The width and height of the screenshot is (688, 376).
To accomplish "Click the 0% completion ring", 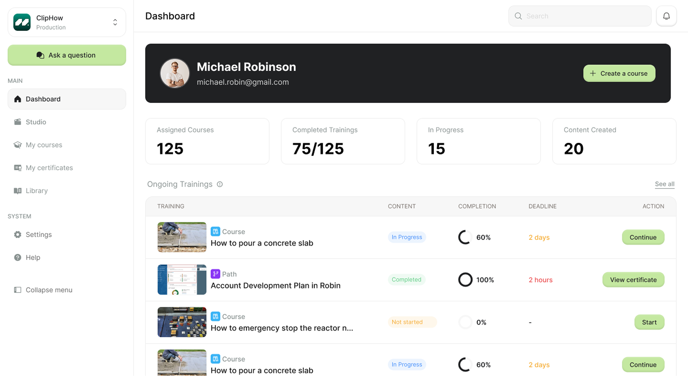I will [x=465, y=322].
